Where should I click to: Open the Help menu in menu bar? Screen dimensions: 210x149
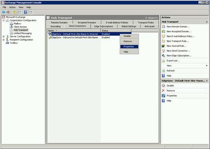(29, 7)
